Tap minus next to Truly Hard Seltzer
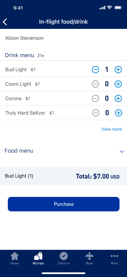 [96, 113]
